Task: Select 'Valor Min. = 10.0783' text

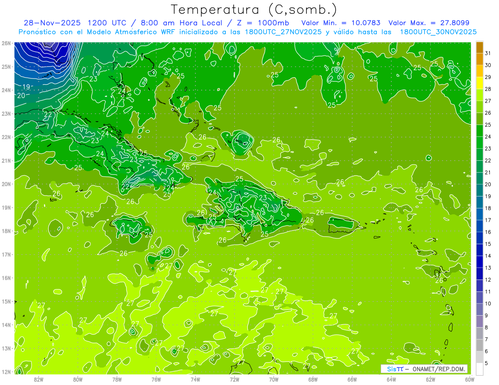Action: (x=341, y=22)
